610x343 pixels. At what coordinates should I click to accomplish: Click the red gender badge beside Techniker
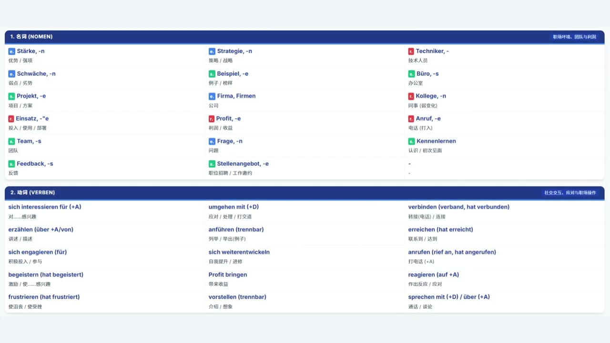[411, 51]
